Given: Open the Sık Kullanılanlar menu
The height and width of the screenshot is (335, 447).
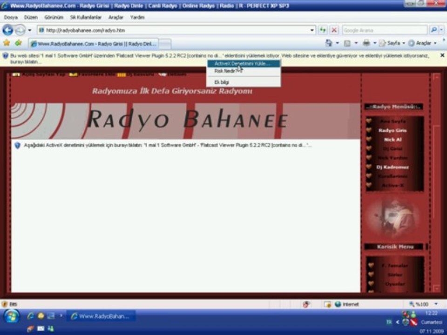Looking at the screenshot, I should [x=86, y=17].
